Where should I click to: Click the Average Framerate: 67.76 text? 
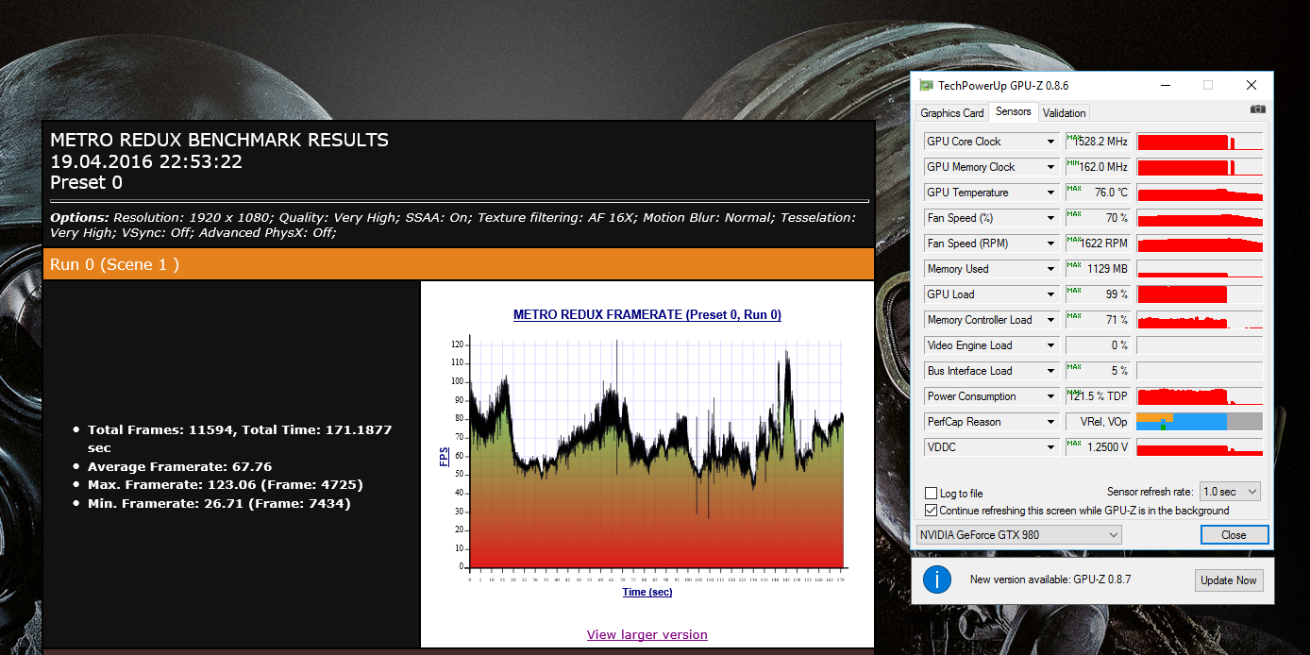(x=179, y=466)
